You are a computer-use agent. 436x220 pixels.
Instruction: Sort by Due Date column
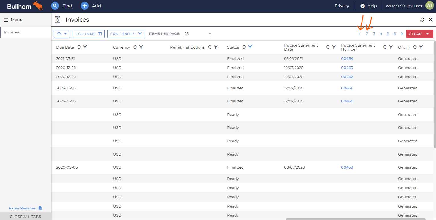(79, 47)
